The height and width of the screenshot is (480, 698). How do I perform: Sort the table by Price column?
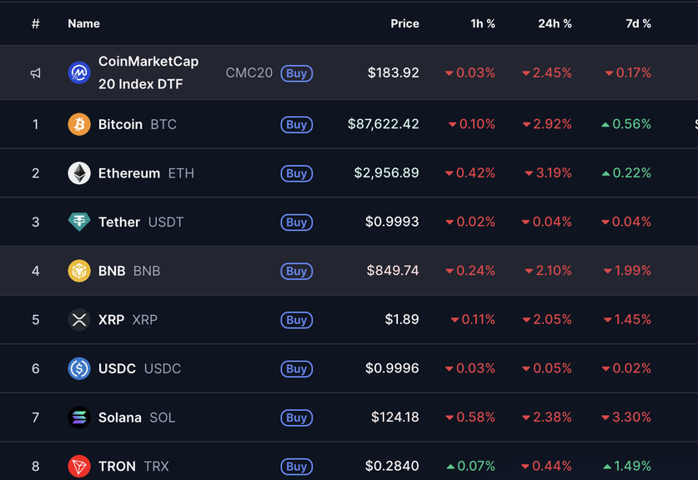coord(404,23)
